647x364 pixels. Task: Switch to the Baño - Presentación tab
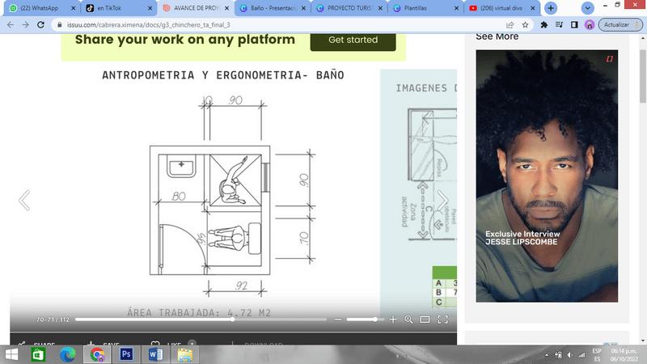(x=272, y=8)
